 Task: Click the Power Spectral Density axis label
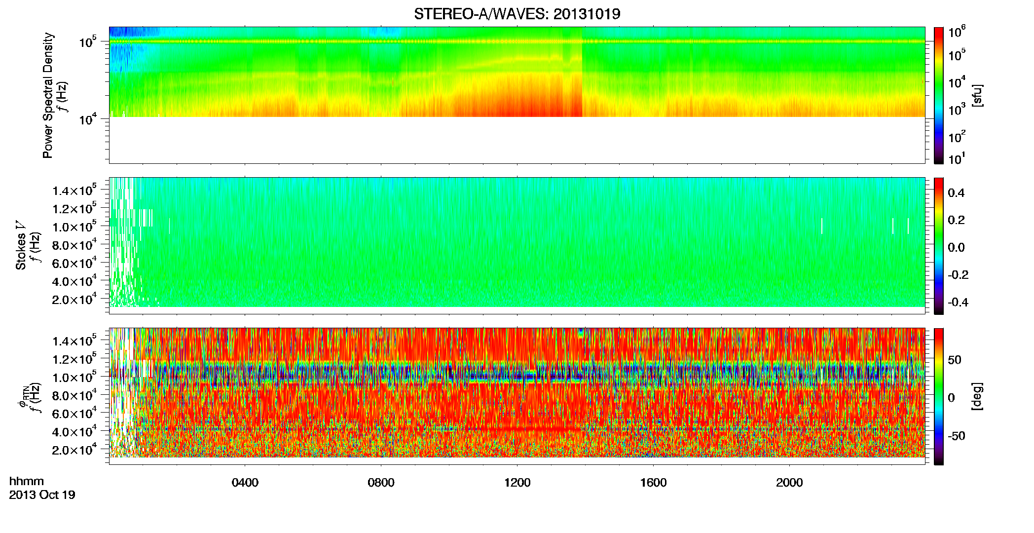47,95
